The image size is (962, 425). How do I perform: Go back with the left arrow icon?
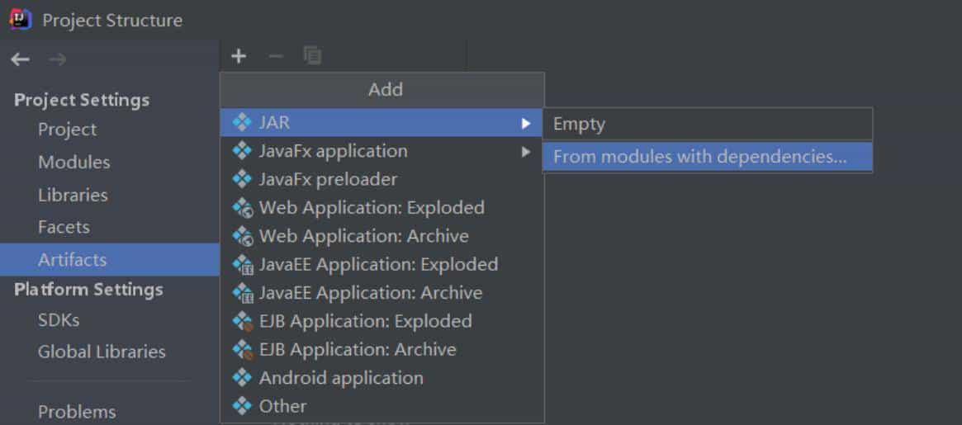(x=21, y=59)
